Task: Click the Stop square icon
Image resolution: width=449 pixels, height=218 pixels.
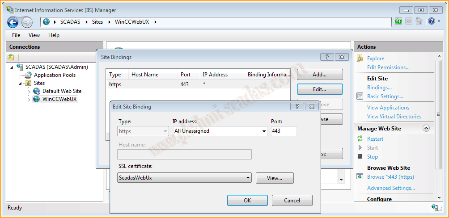Action: (360, 157)
